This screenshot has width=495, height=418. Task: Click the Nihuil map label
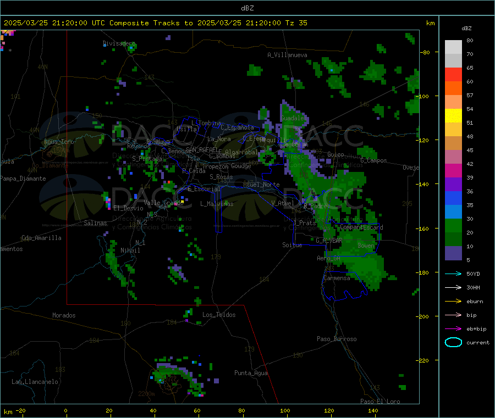coord(130,250)
